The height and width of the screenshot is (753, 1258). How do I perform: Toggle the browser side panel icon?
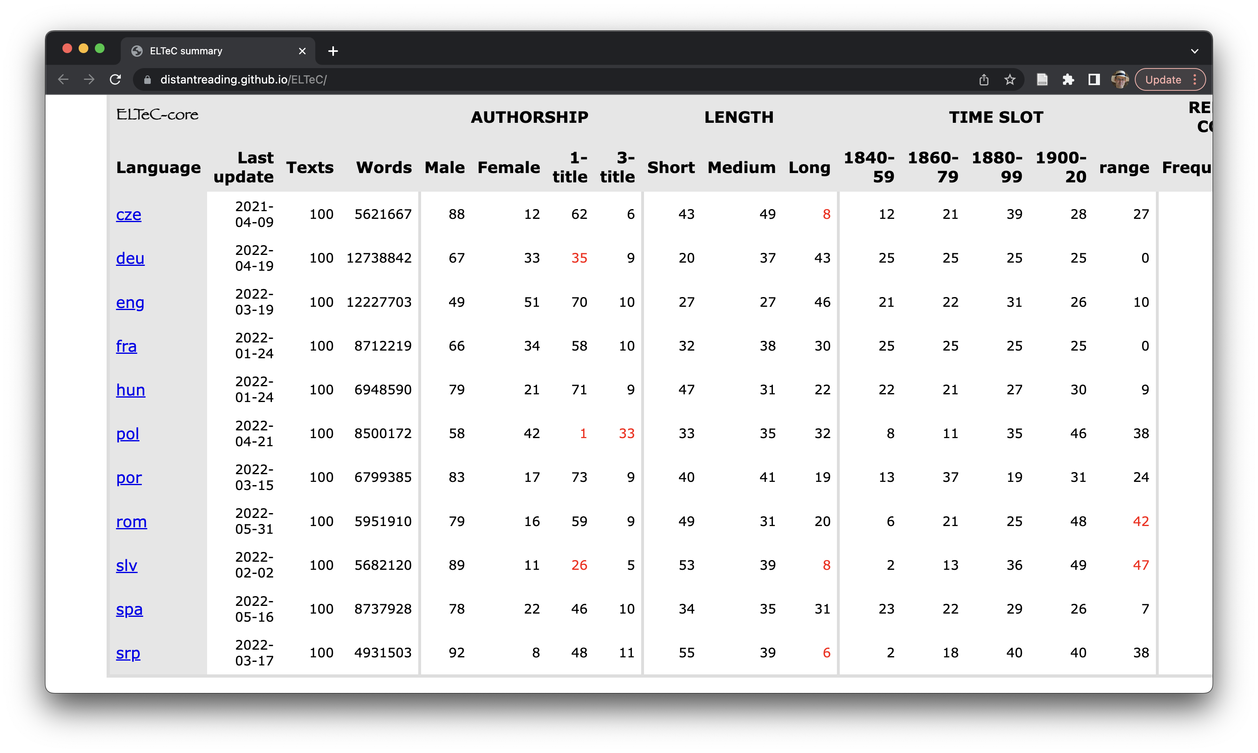(x=1094, y=80)
